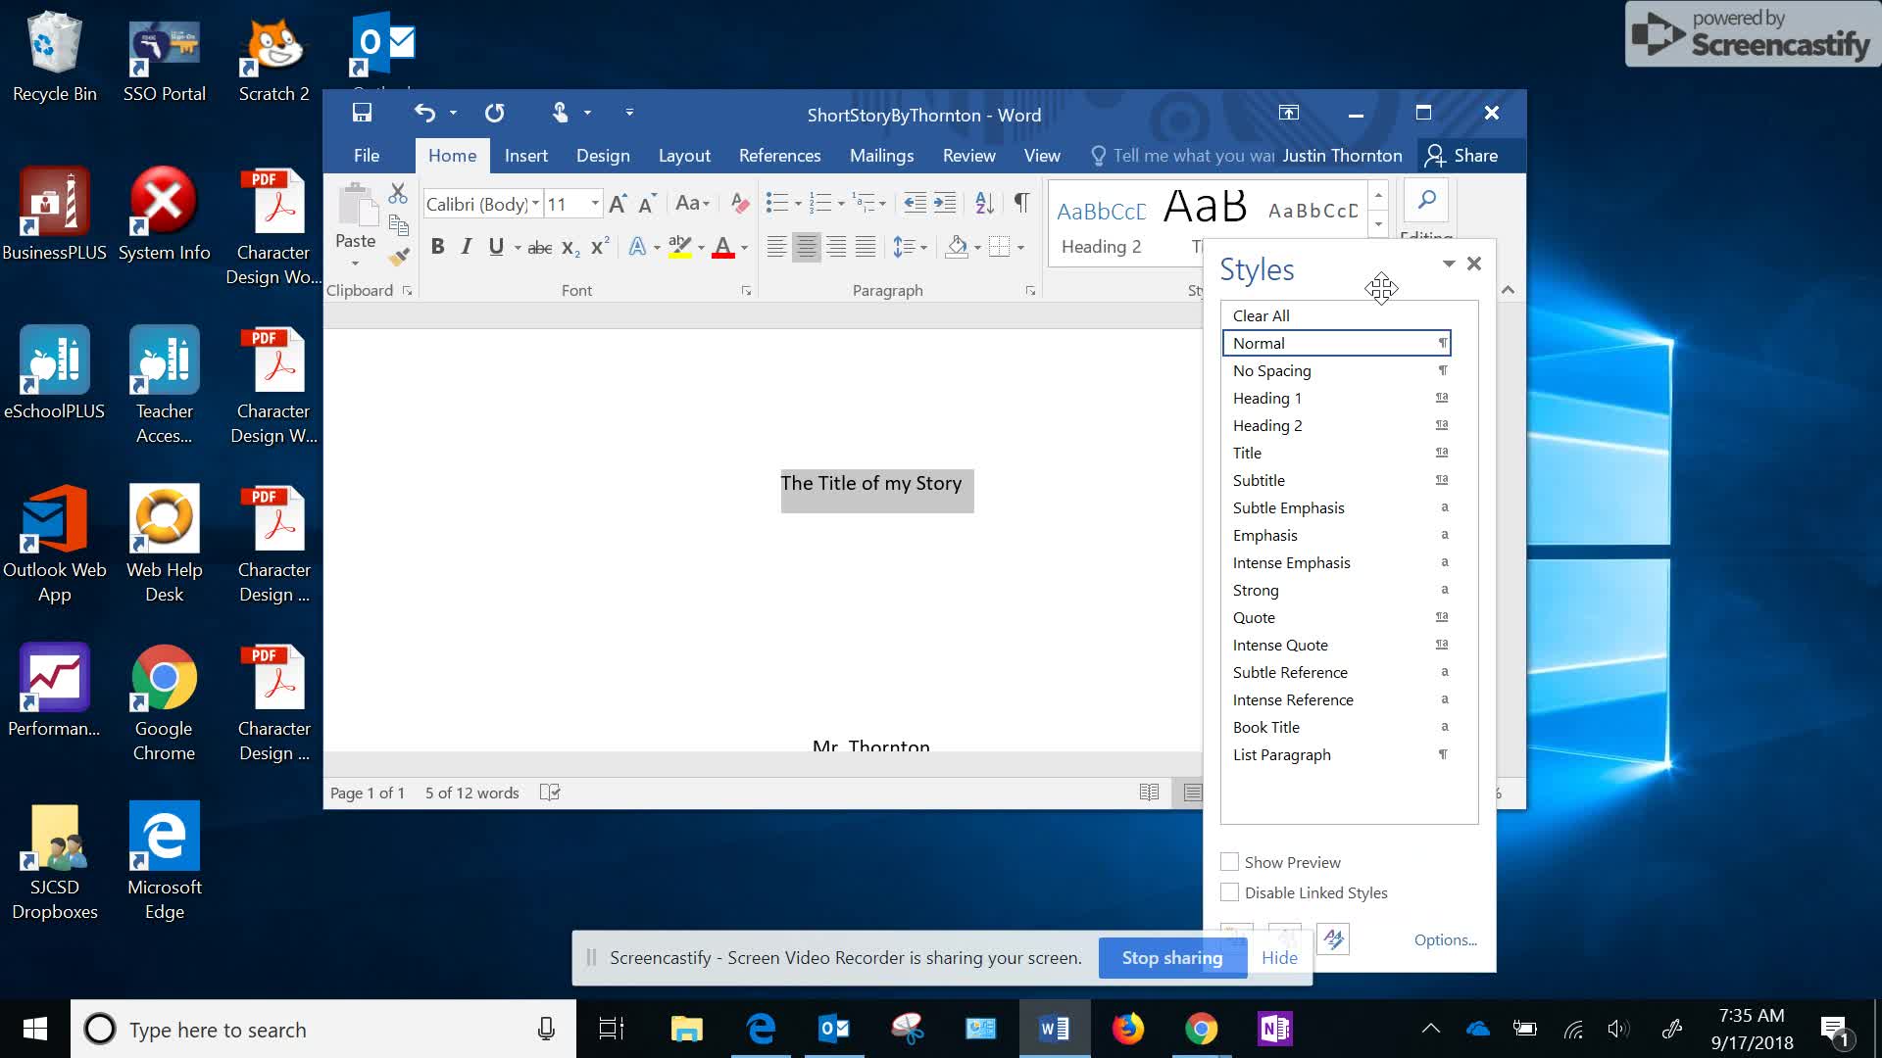Open the Borders dropdown arrow

coord(1020,248)
